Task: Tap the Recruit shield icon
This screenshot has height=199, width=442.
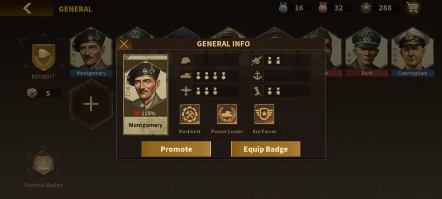Action: tap(43, 57)
